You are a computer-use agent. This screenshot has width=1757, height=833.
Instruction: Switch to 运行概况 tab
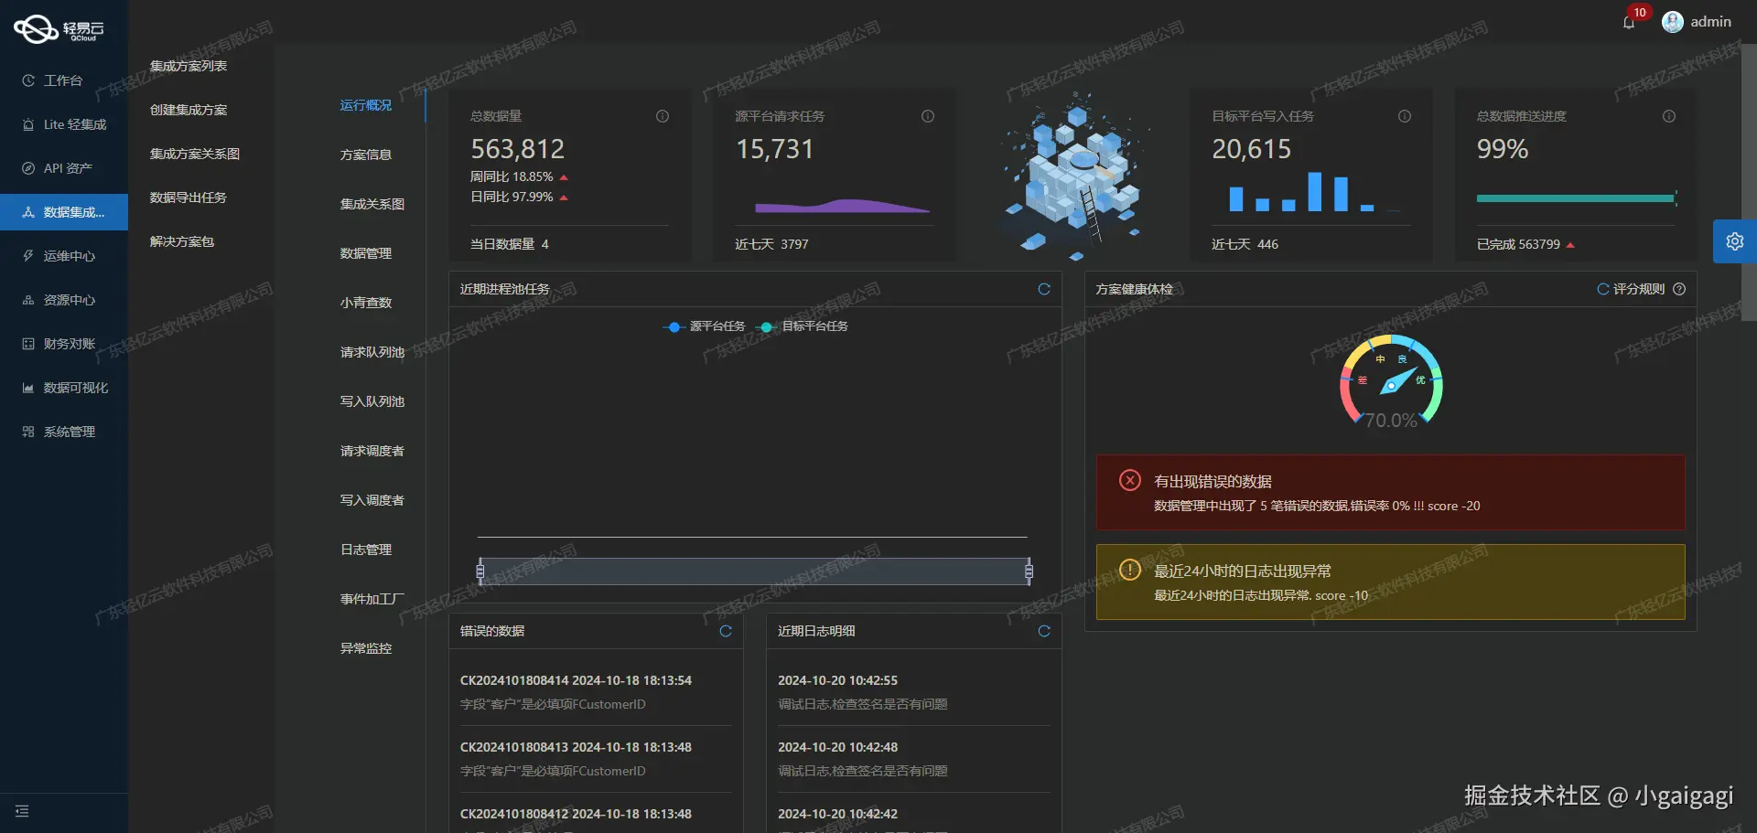point(366,105)
